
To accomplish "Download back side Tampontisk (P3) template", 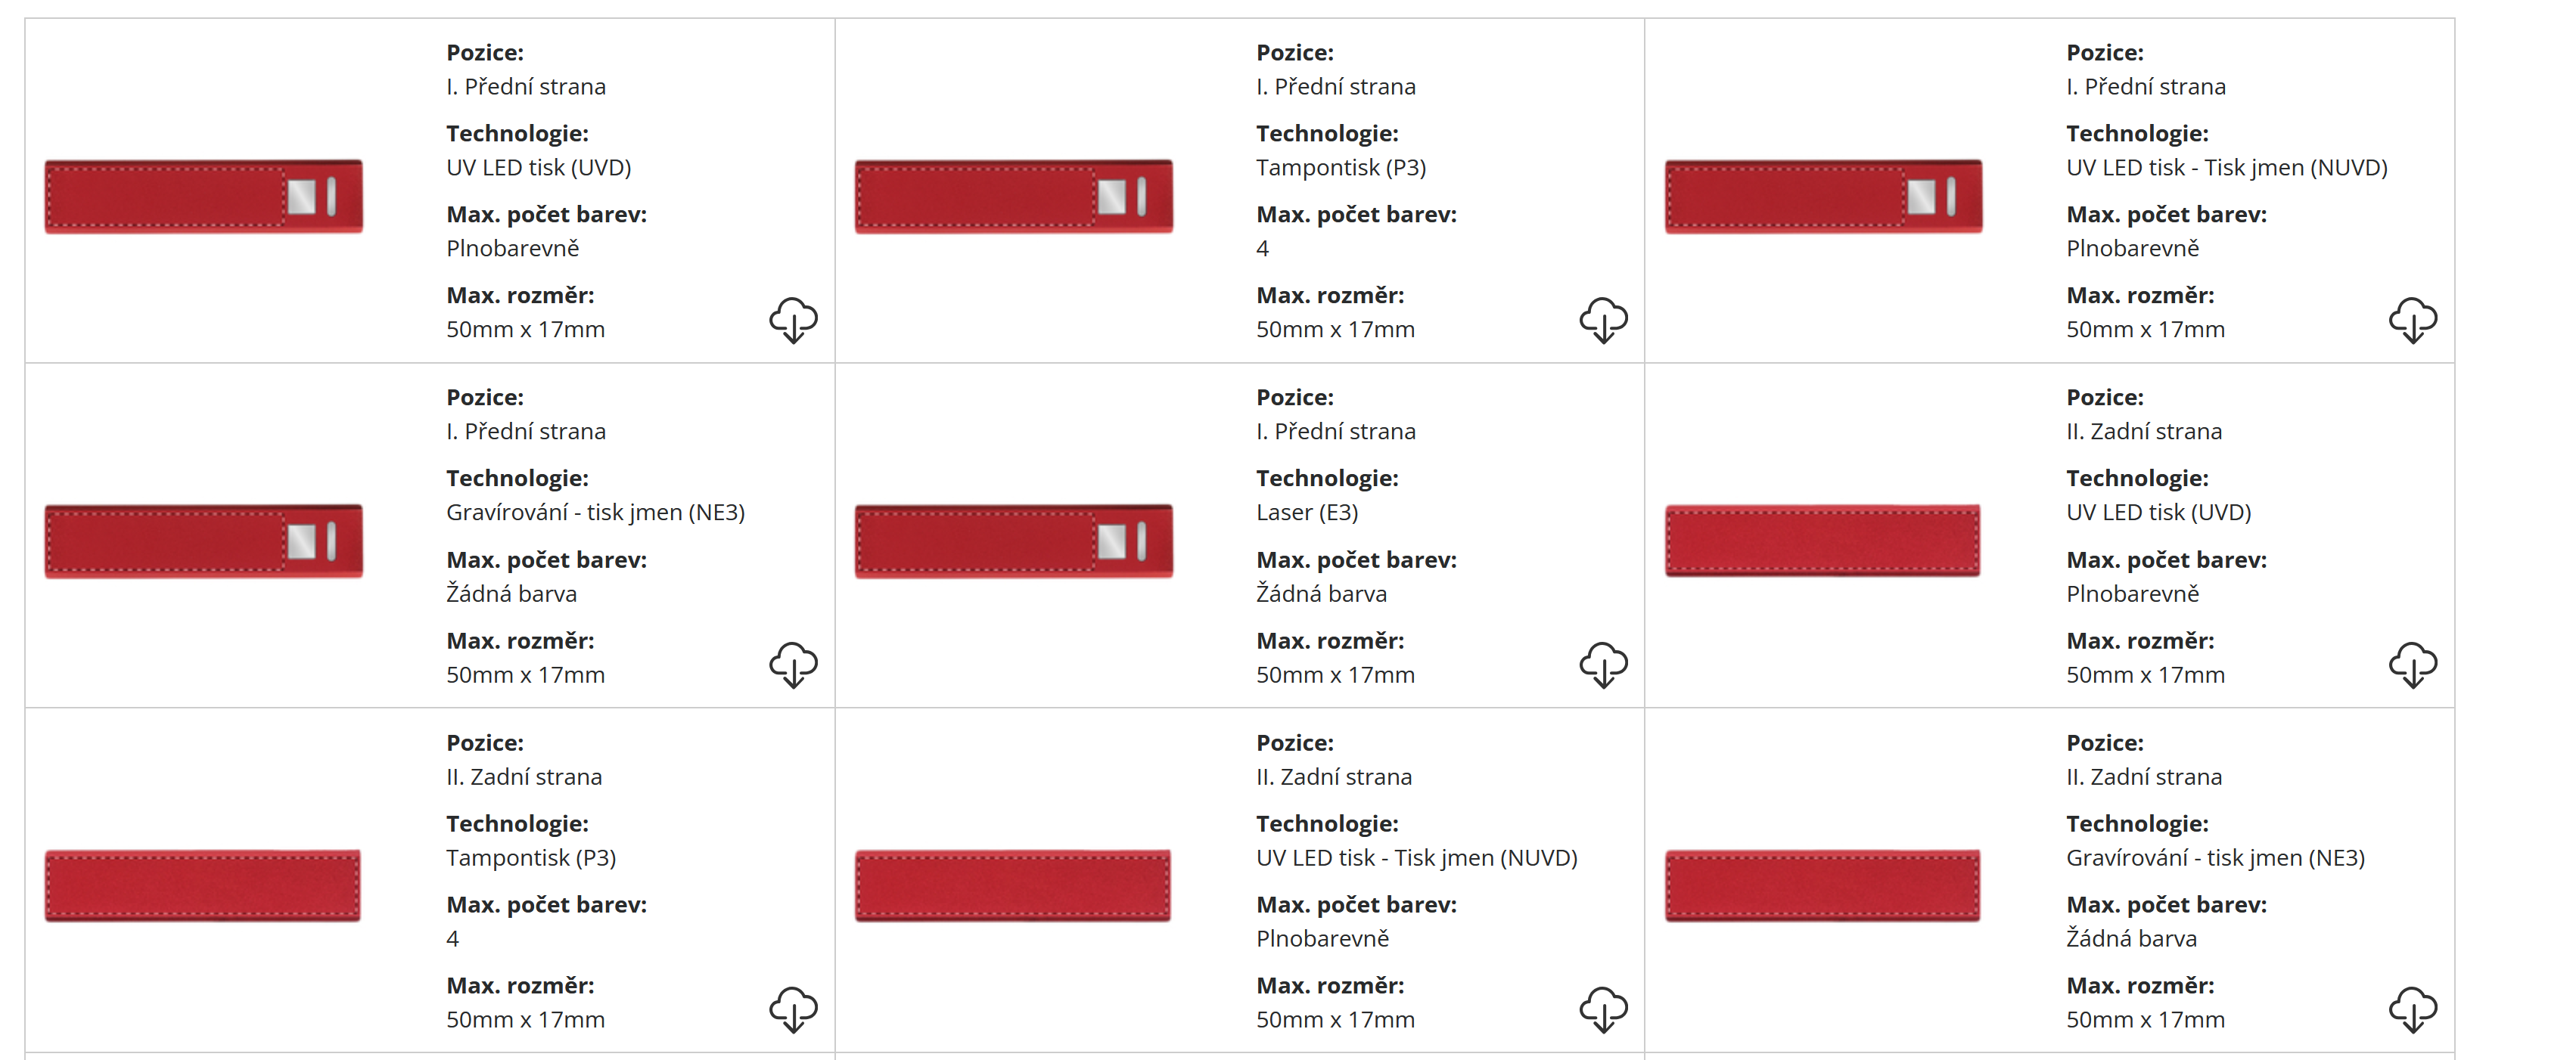I will click(x=793, y=1009).
